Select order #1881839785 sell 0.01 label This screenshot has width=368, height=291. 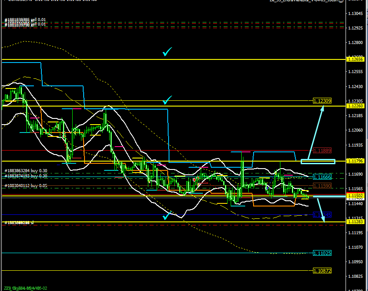coord(25,20)
